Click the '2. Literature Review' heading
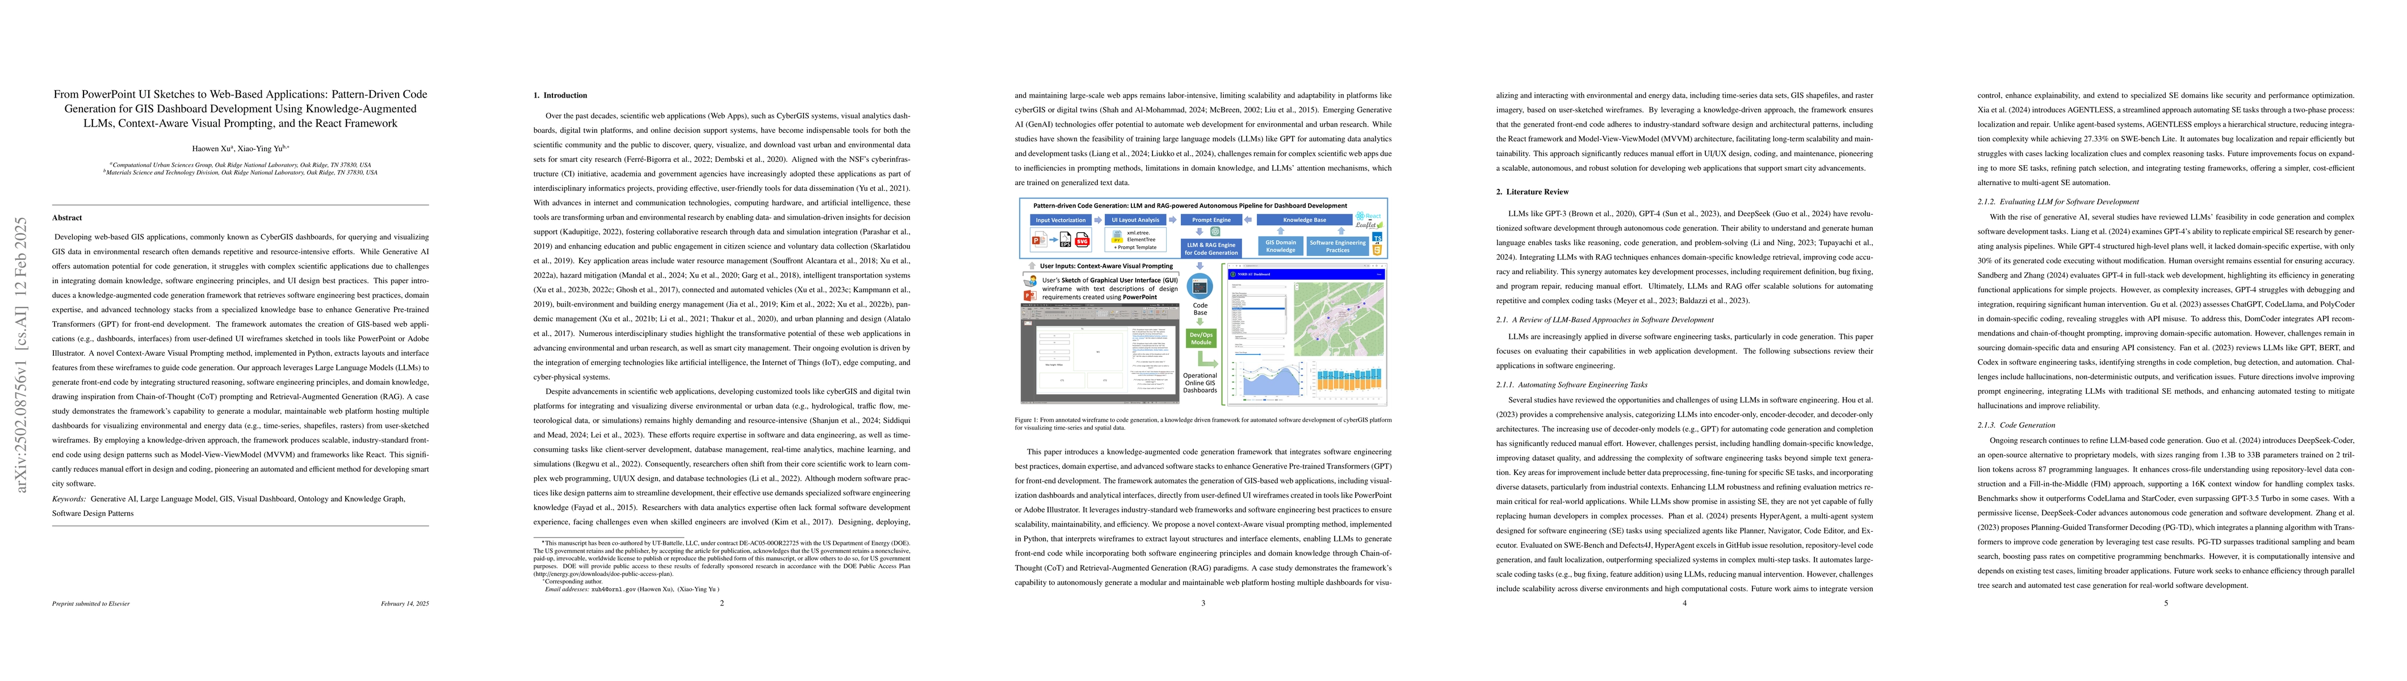This screenshot has height=681, width=2407. click(x=1532, y=191)
